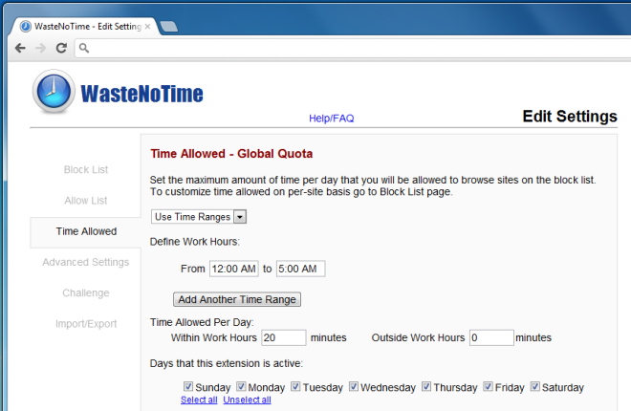Select the WasteNoTime - Edit Settings tab
This screenshot has width=631, height=411.
[84, 27]
